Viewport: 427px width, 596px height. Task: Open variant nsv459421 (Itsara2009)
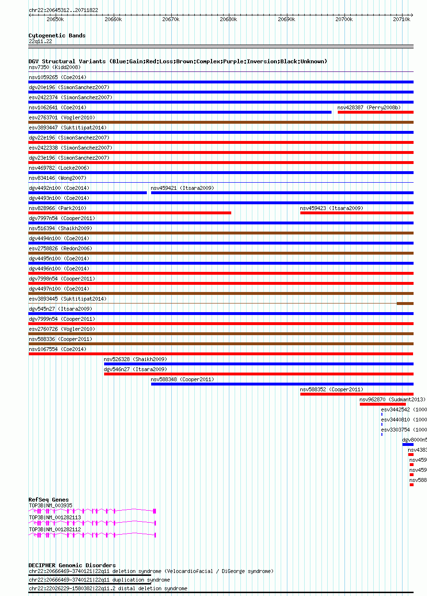(183, 188)
